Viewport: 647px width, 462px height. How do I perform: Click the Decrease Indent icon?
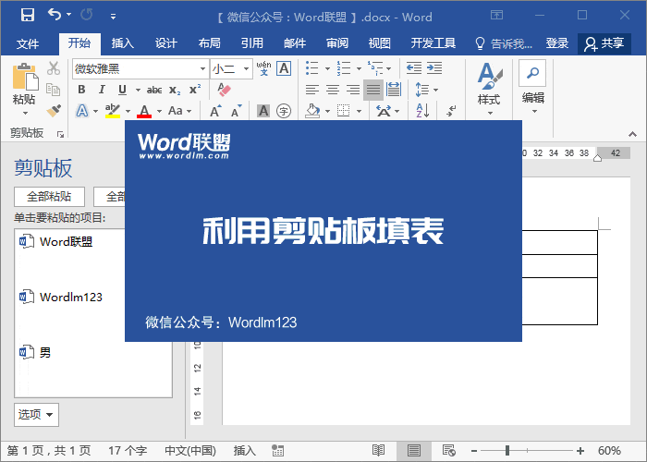(x=414, y=67)
